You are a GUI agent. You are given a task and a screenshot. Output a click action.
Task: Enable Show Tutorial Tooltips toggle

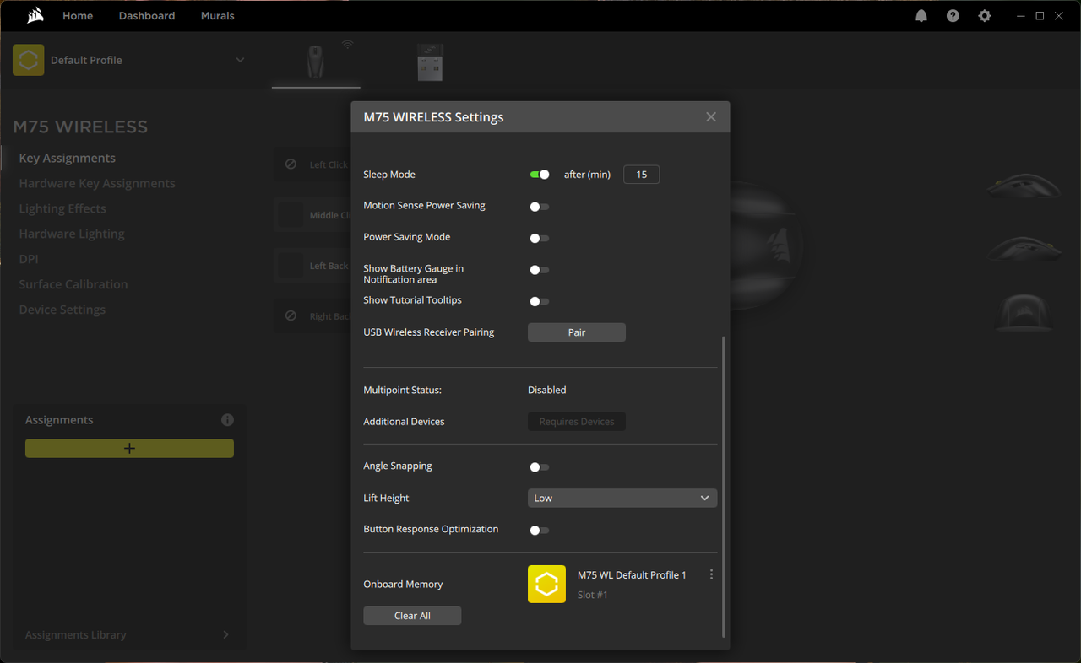[540, 301]
